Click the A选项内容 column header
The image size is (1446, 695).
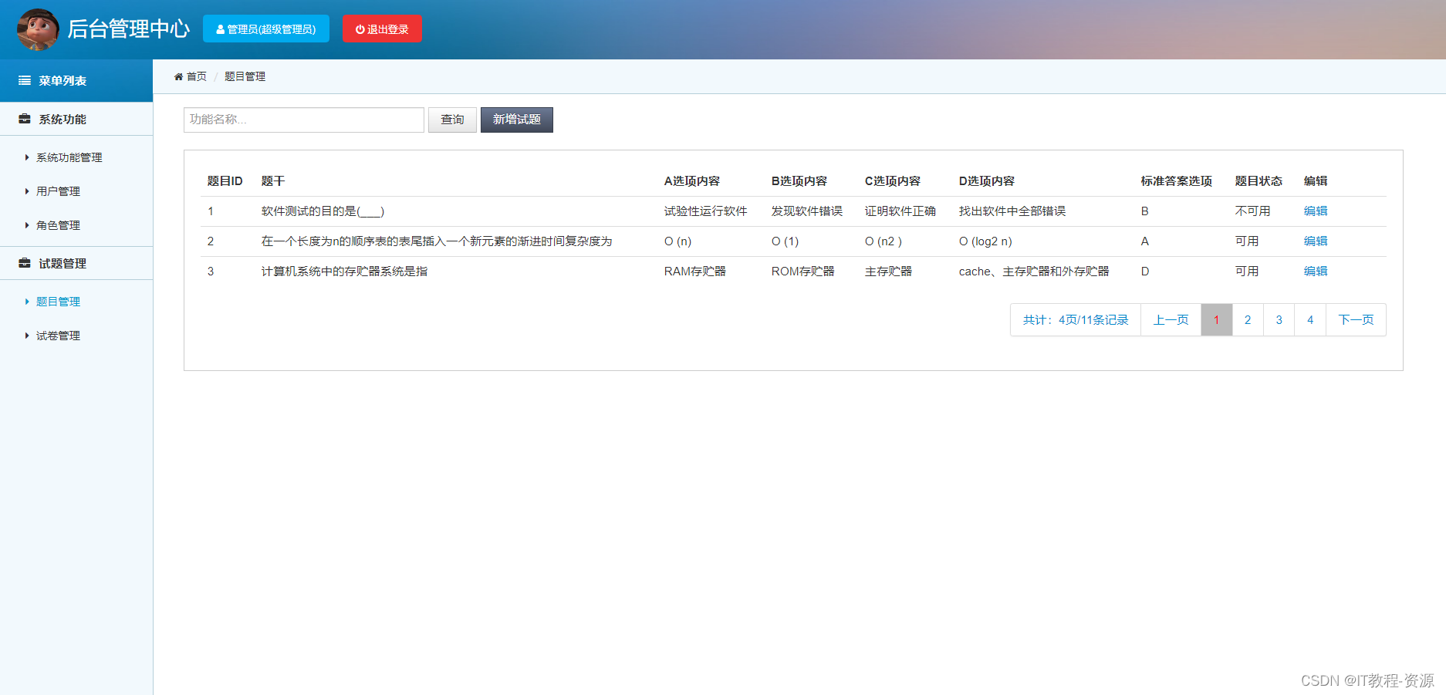pos(692,181)
